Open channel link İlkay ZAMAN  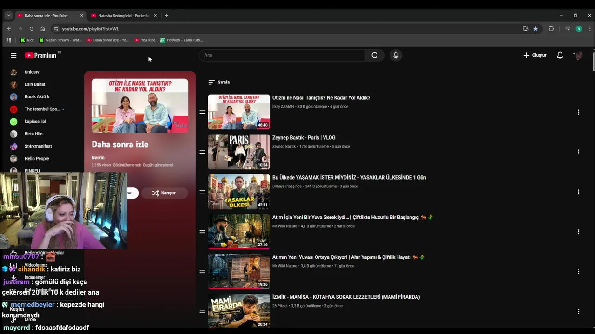(283, 107)
